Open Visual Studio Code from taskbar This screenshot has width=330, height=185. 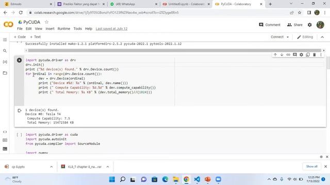[x=197, y=179]
